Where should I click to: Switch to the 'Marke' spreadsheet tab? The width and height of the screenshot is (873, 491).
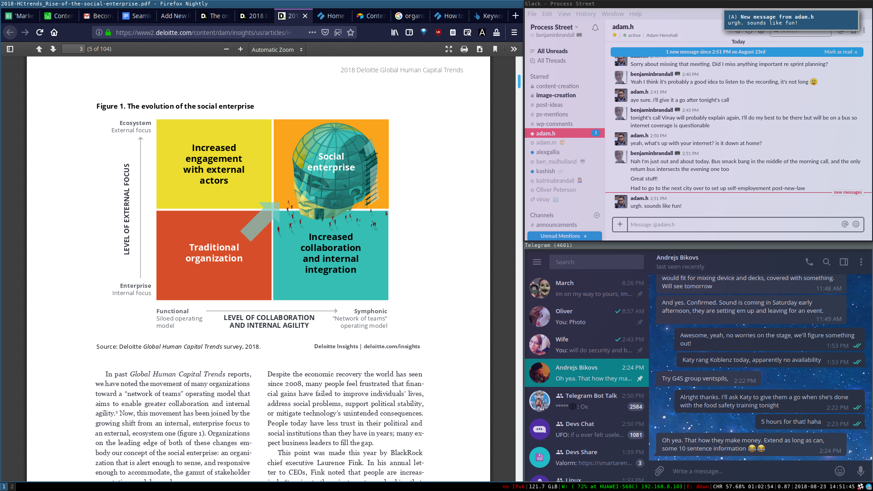click(x=20, y=16)
